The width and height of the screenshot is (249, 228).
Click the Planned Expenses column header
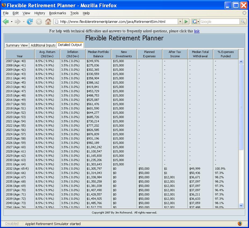[149, 54]
